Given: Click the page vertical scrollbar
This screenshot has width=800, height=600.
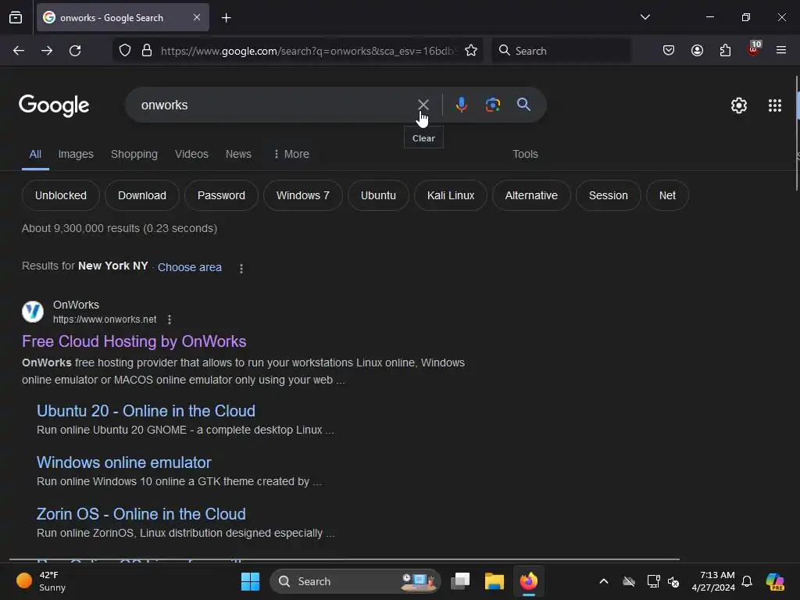Looking at the screenshot, I should pos(797,134).
